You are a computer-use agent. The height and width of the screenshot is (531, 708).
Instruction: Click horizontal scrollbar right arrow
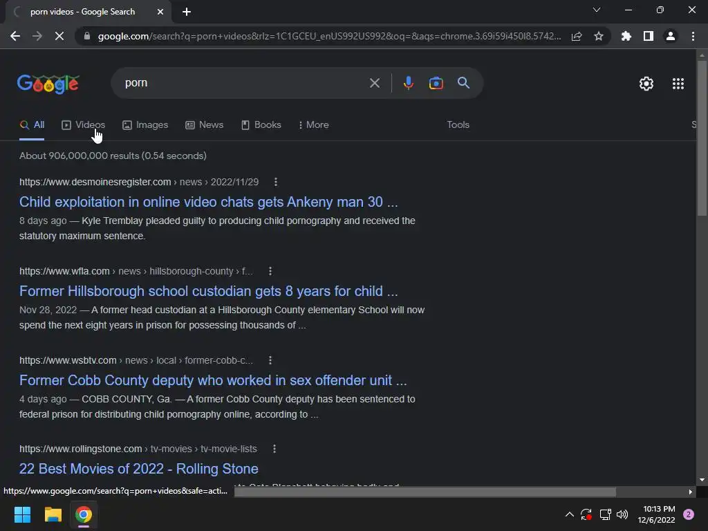coord(691,492)
